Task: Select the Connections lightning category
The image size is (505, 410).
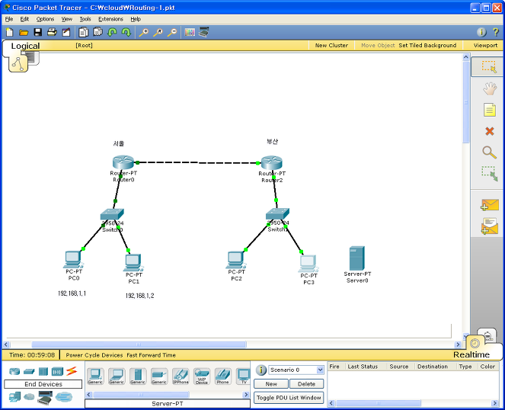Action: pos(72,371)
